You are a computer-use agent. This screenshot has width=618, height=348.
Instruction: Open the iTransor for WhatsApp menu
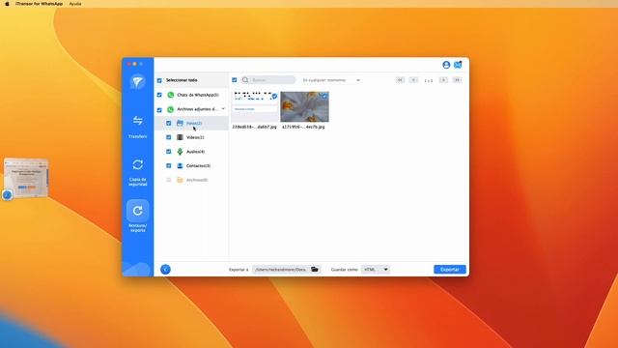pos(39,4)
